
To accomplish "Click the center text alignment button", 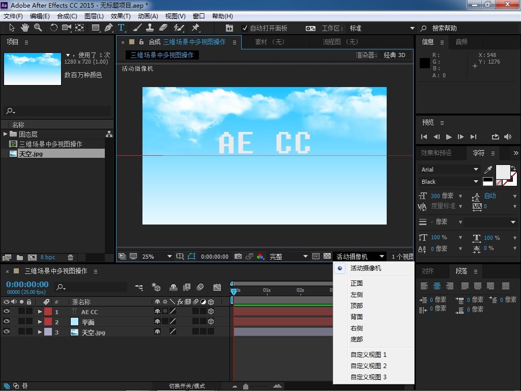I will click(437, 286).
